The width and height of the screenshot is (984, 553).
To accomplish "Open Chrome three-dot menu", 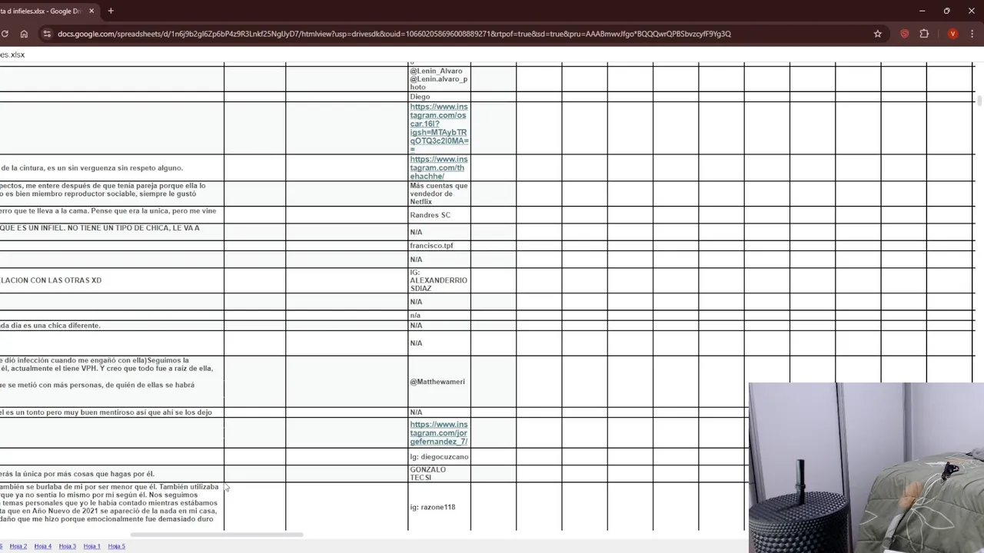I will point(972,34).
